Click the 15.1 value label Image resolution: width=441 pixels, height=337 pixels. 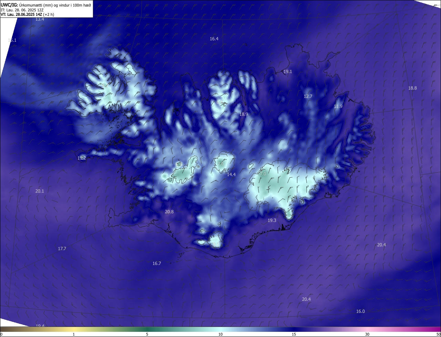[12, 40]
